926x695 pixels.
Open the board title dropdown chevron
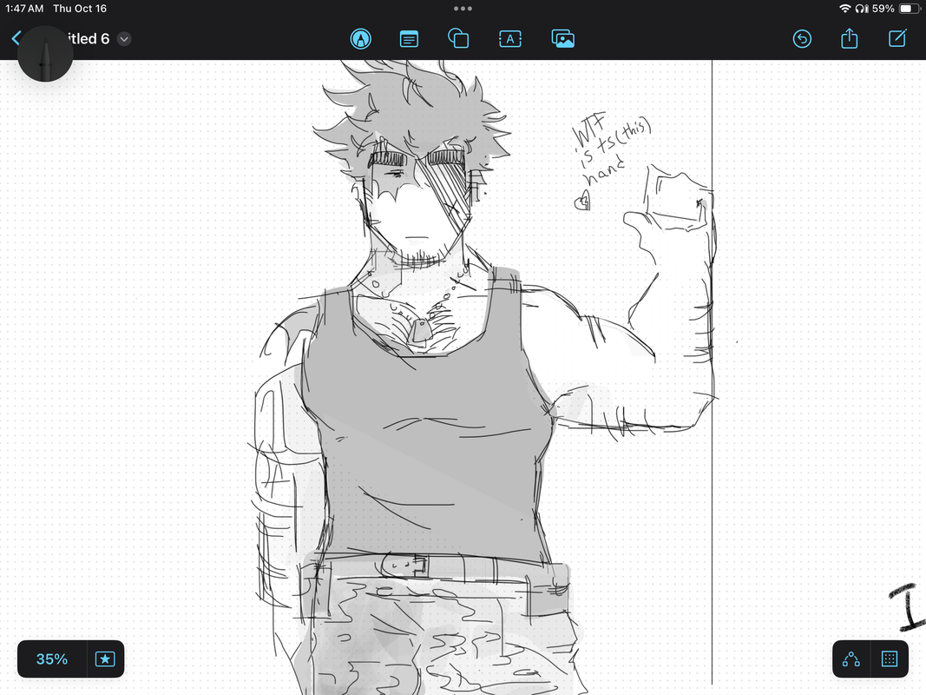124,39
